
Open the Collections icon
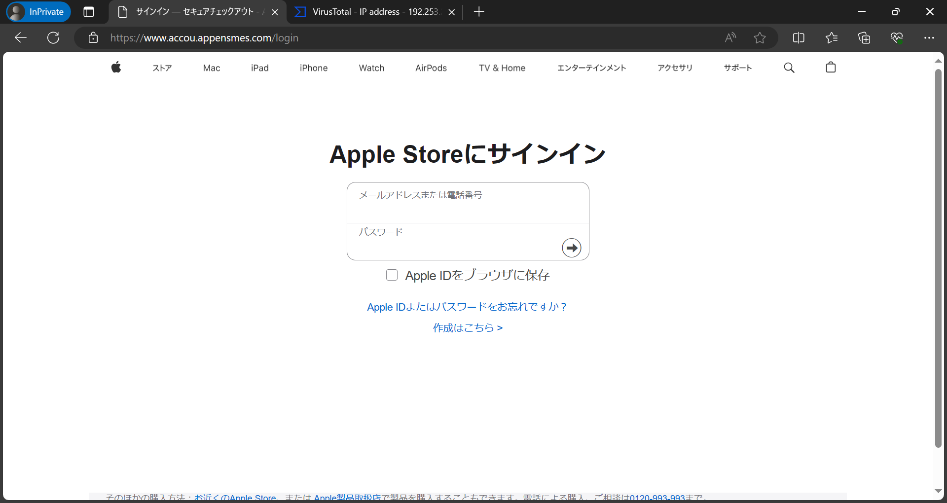864,38
